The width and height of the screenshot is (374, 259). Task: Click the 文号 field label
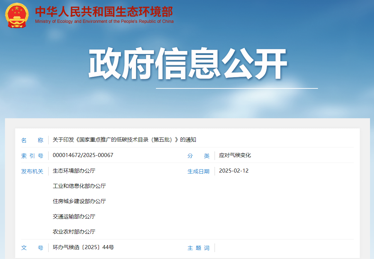(x=32, y=248)
